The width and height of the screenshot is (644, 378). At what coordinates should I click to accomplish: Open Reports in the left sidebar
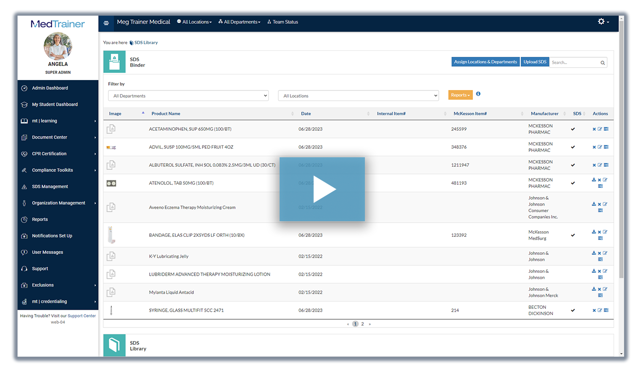click(40, 219)
